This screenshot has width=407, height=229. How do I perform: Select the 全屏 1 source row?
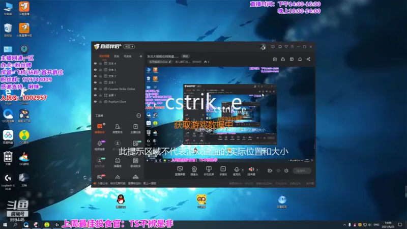tap(118, 95)
